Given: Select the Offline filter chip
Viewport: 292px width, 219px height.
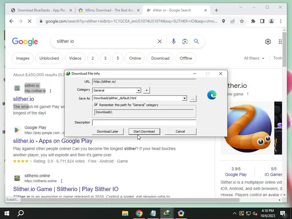Looking at the screenshot, I should pyautogui.click(x=186, y=58).
